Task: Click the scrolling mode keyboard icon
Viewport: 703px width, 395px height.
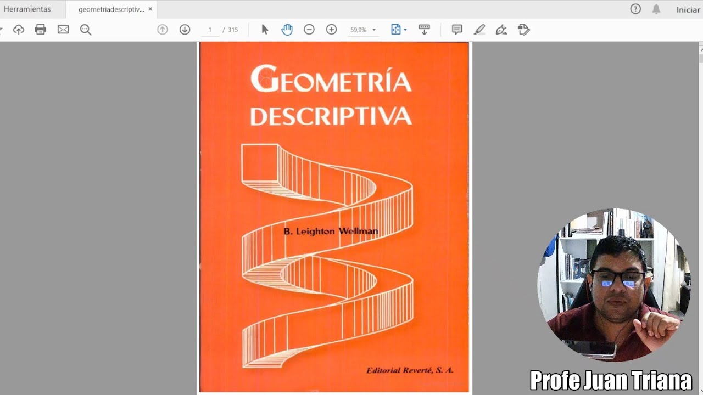Action: click(424, 30)
